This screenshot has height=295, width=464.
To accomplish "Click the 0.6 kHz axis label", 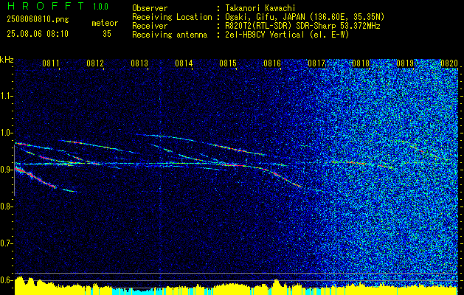I will pos(6,280).
